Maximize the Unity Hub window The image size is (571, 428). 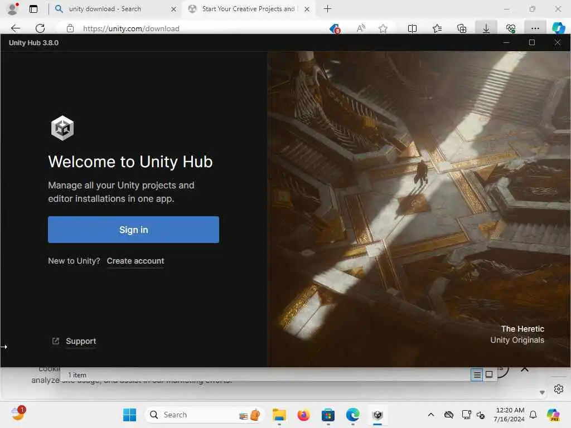pos(531,42)
